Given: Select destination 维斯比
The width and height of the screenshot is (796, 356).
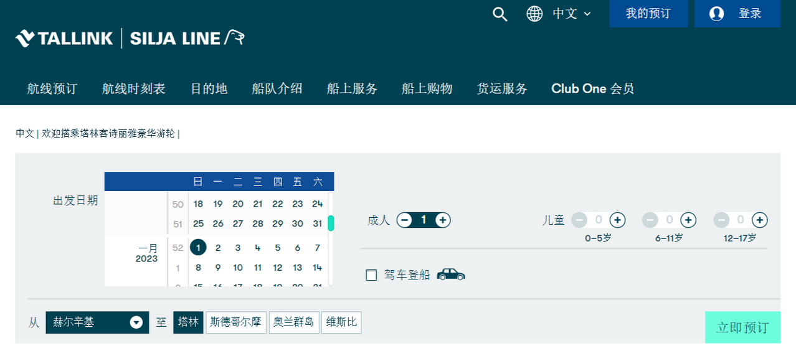Looking at the screenshot, I should point(341,322).
